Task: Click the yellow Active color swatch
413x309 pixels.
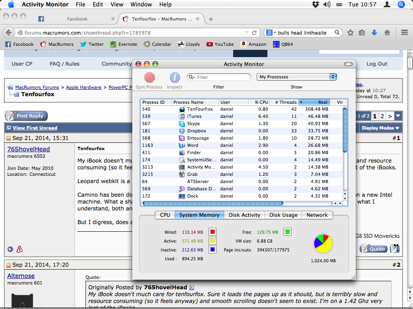Action: click(213, 241)
